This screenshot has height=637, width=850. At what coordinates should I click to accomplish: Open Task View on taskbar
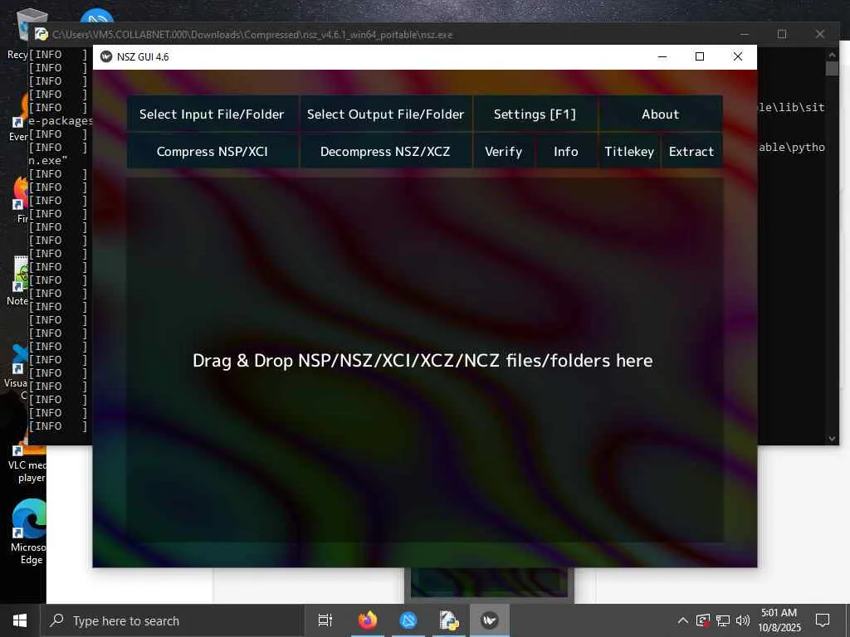[325, 620]
